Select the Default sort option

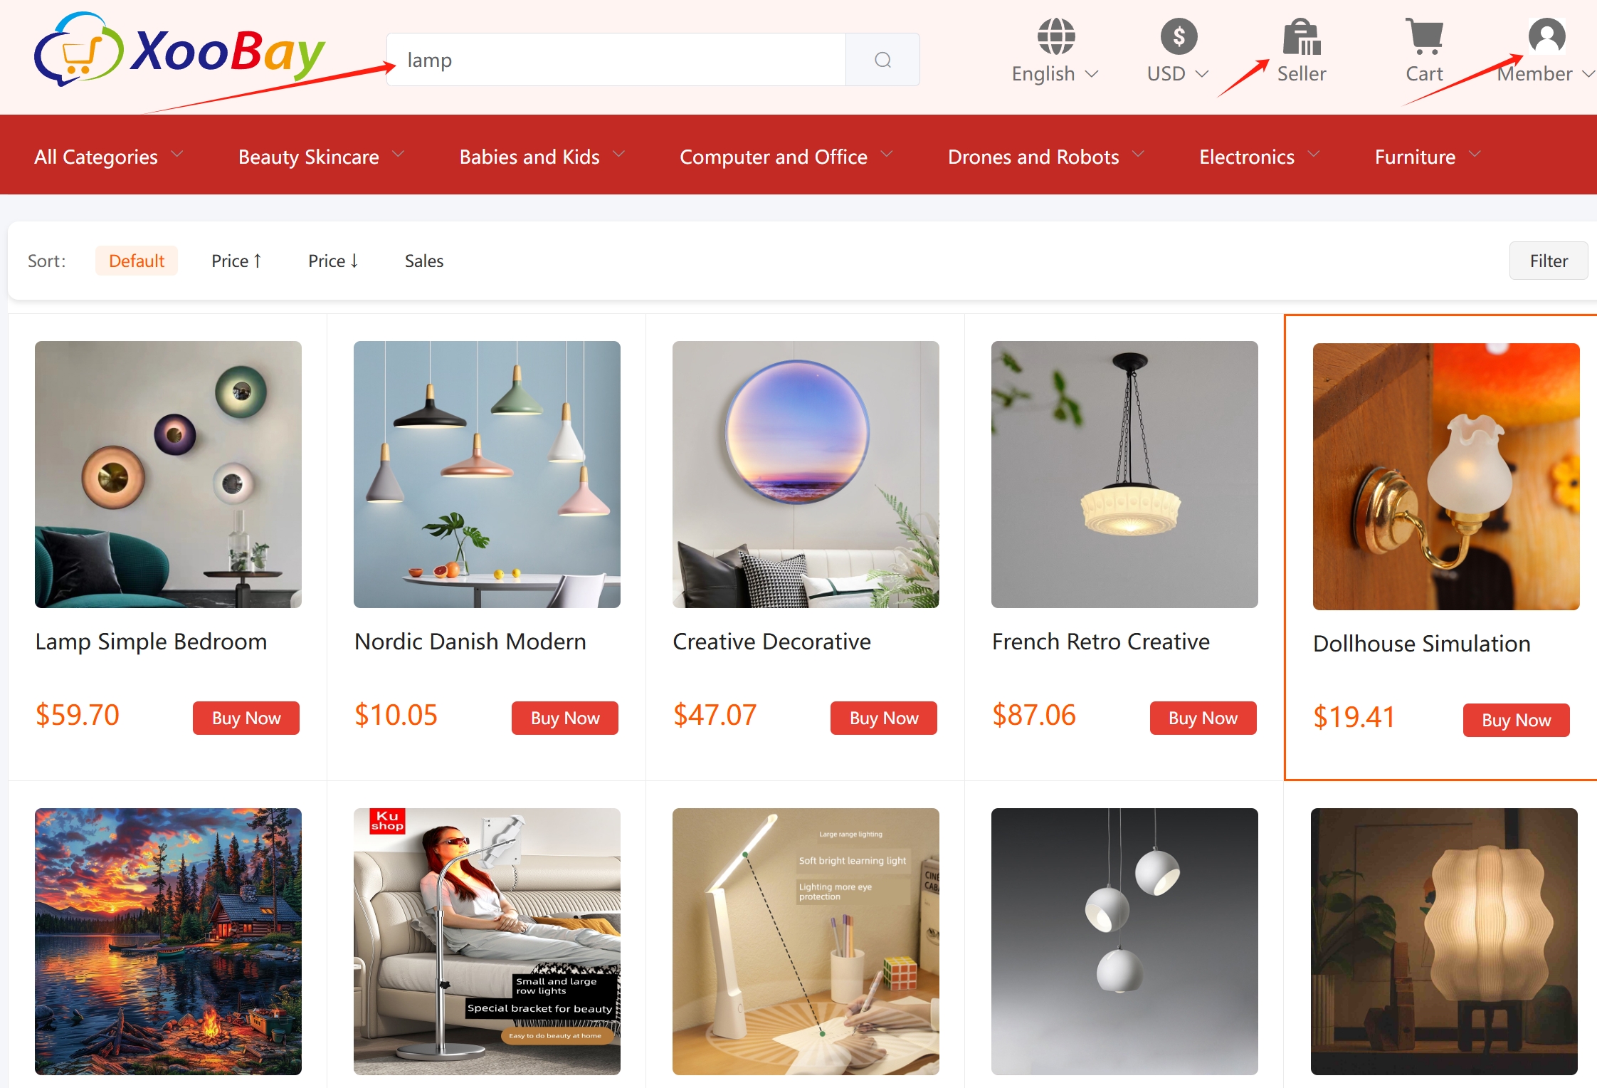[x=137, y=261]
